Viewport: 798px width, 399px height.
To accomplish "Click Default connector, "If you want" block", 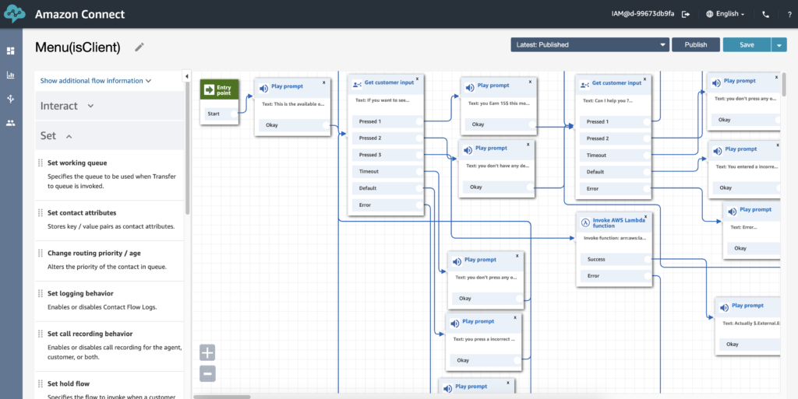I will [x=419, y=188].
